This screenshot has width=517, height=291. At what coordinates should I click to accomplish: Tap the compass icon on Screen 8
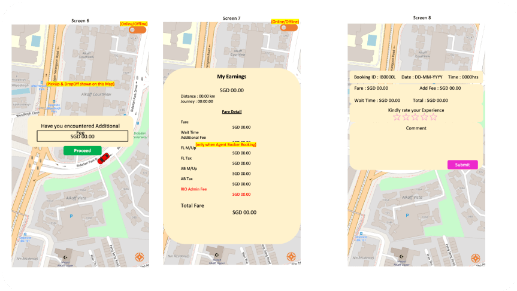coord(475,258)
